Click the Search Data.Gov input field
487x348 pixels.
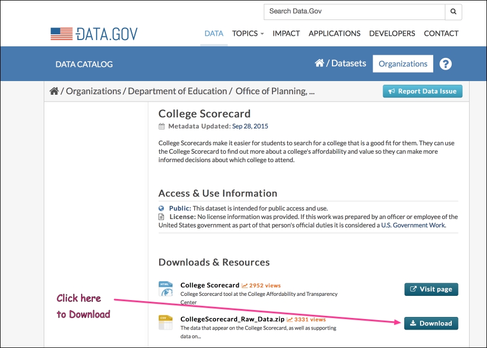tap(354, 12)
